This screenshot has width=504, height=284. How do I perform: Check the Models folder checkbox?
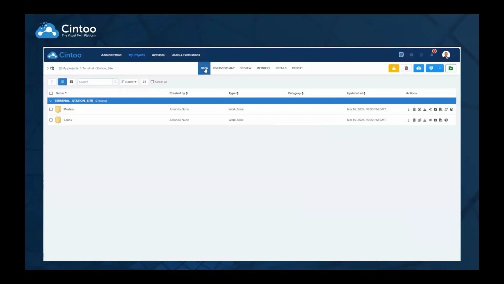(x=51, y=109)
